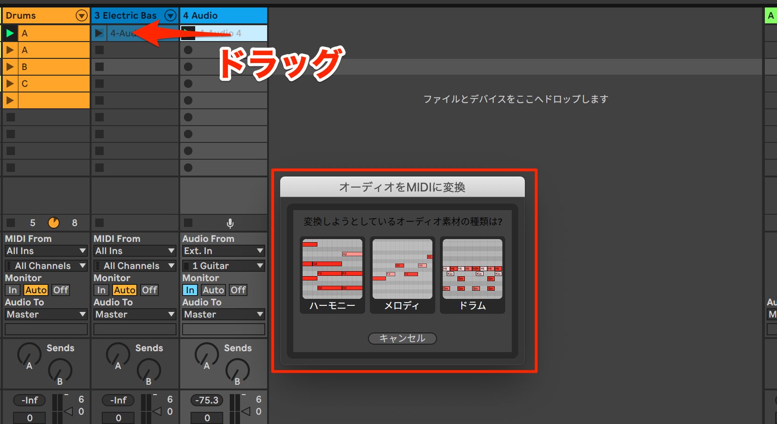777x424 pixels.
Task: Click 4 Audio -75.3 peak level field
Action: click(207, 400)
